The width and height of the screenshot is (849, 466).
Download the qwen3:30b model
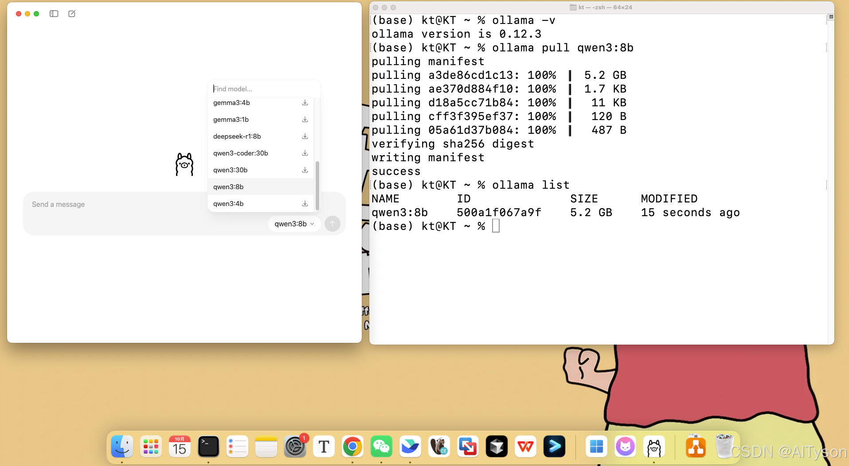tap(305, 170)
